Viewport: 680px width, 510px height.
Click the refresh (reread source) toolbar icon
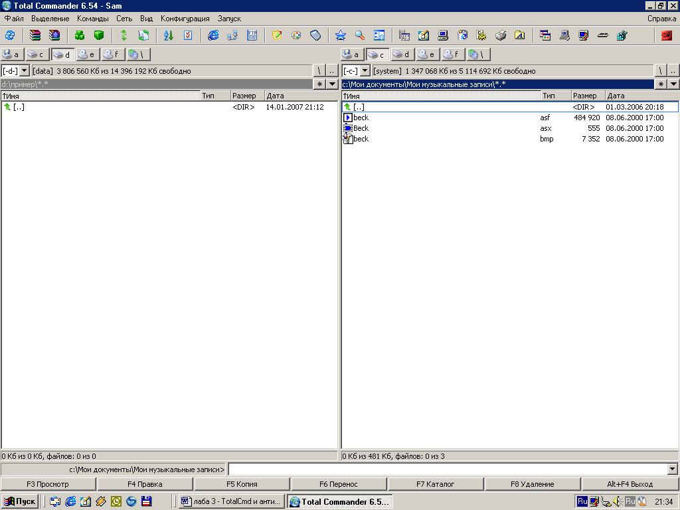pyautogui.click(x=10, y=36)
